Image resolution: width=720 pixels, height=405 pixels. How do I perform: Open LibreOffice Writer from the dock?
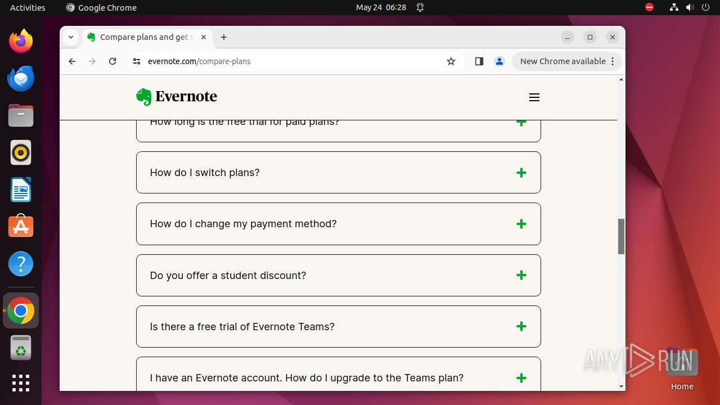click(21, 190)
